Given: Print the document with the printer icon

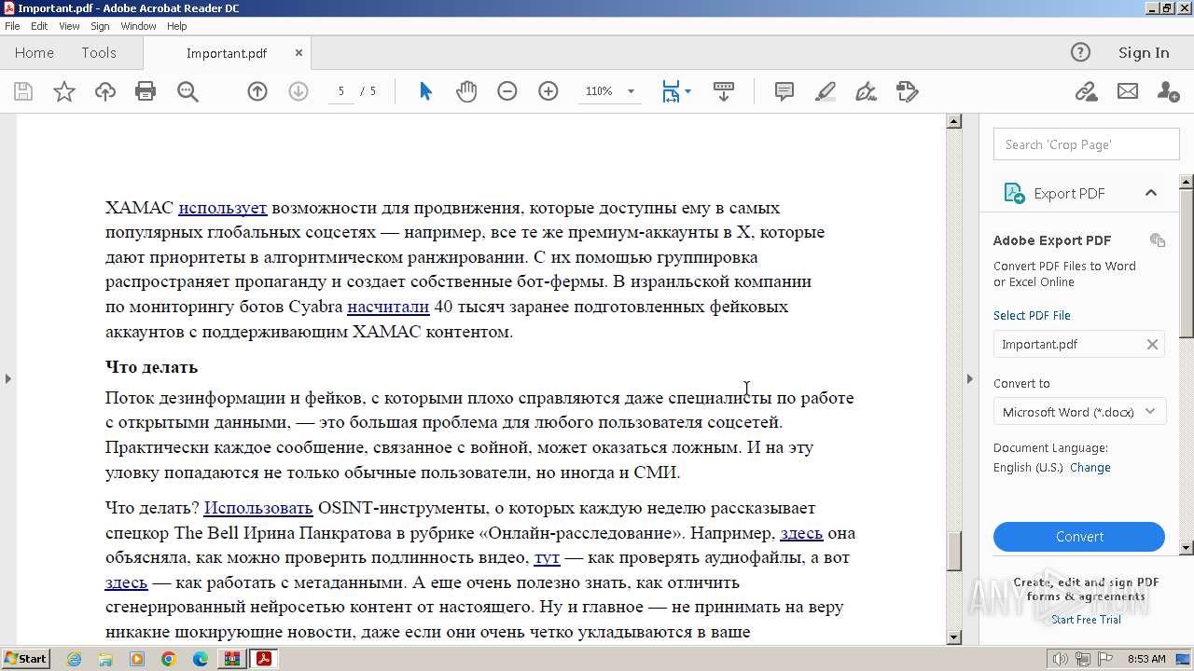Looking at the screenshot, I should [146, 91].
